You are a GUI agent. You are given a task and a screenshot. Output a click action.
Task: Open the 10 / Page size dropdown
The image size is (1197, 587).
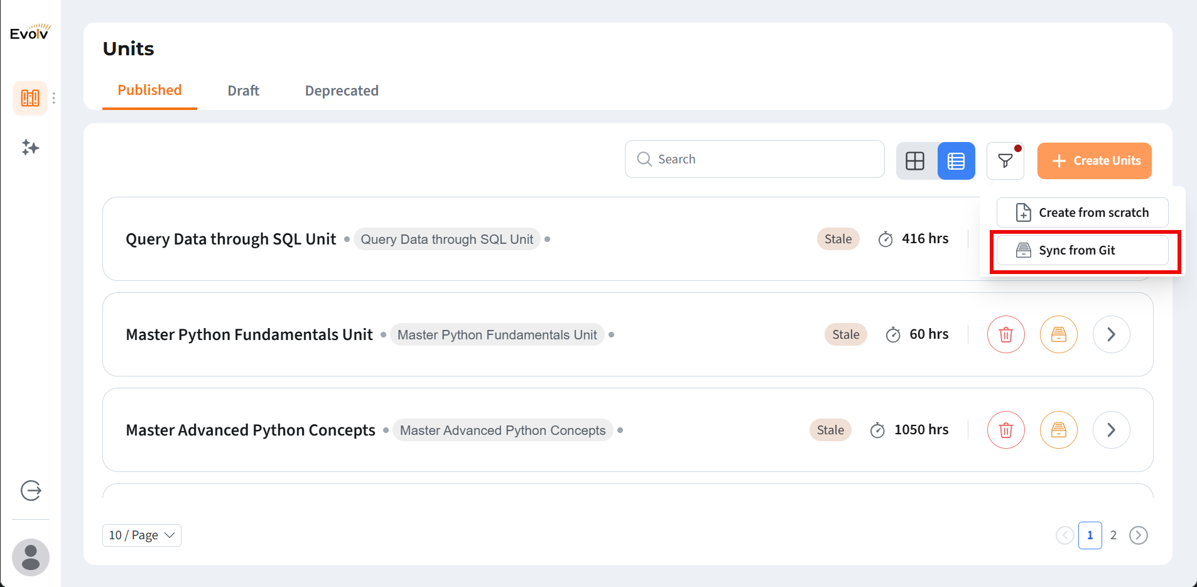coord(141,535)
